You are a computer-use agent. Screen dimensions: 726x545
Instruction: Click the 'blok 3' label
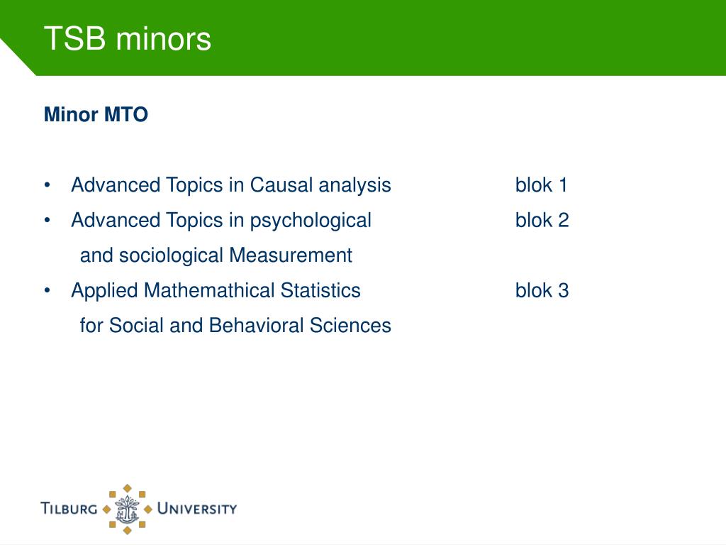[x=542, y=290]
